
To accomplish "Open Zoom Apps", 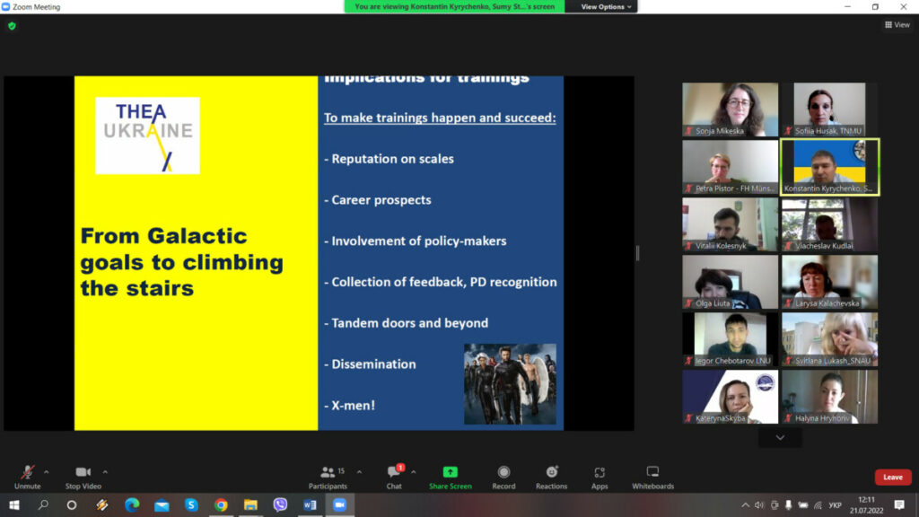I will click(600, 472).
